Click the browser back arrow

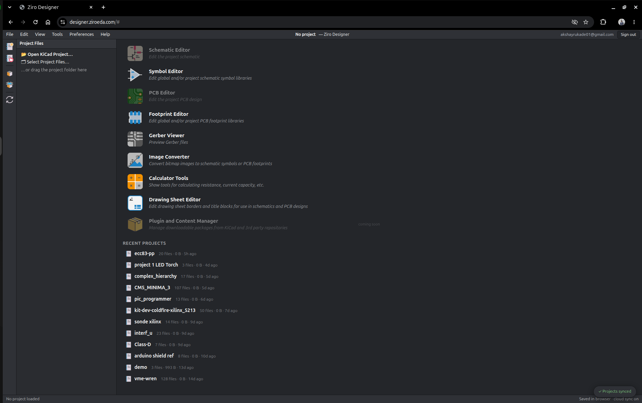11,22
